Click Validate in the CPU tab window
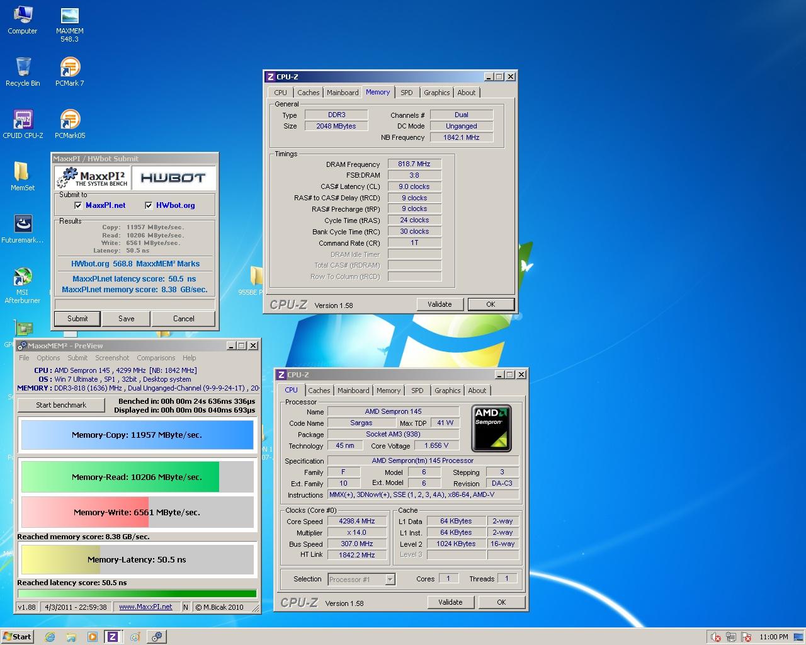 (x=450, y=602)
